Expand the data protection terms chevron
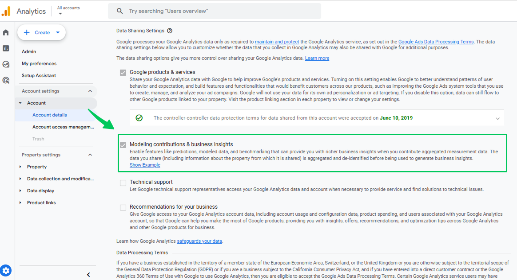This screenshot has width=517, height=280. coord(497,118)
